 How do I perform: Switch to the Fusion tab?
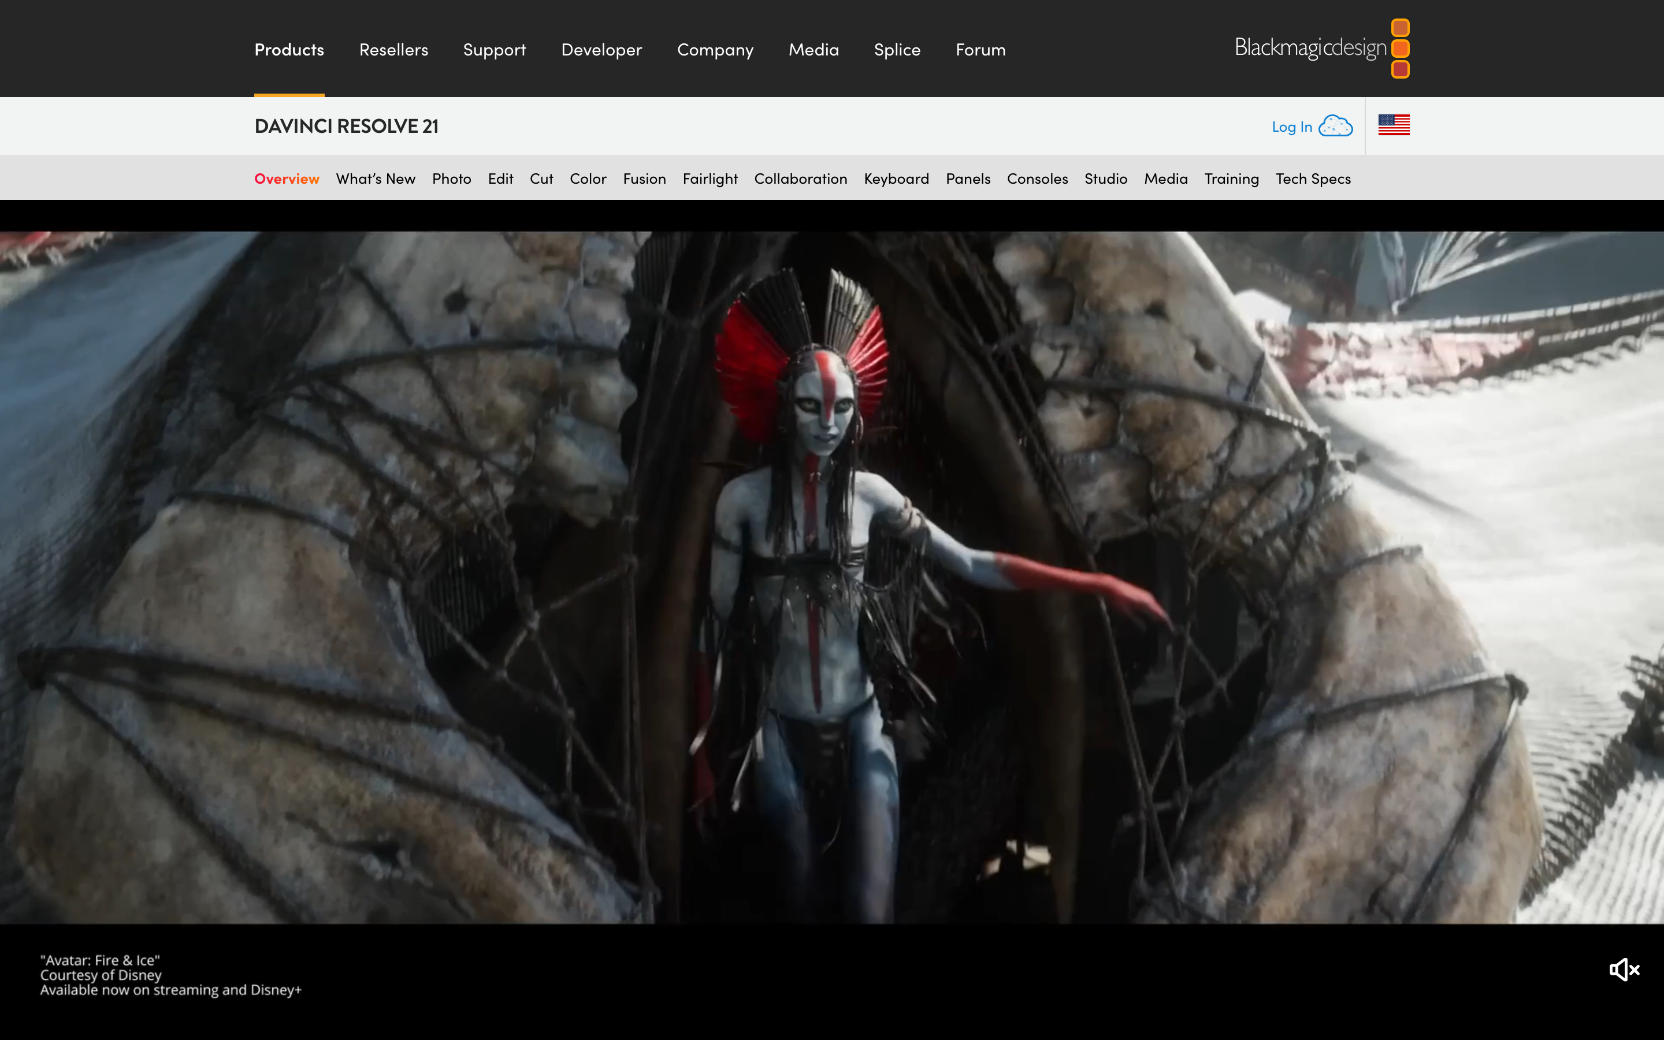coord(644,178)
